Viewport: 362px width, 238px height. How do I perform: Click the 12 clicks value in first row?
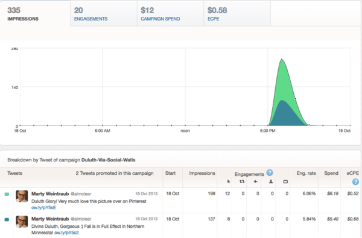(x=227, y=194)
